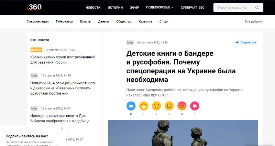Select the Спецоперация category tab

point(38,21)
